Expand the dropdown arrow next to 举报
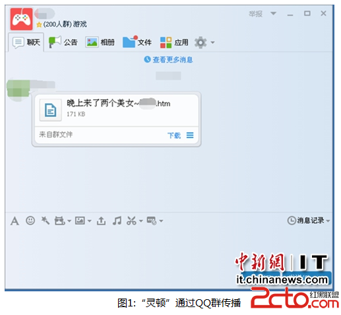This screenshot has height=315, width=341. tap(273, 13)
